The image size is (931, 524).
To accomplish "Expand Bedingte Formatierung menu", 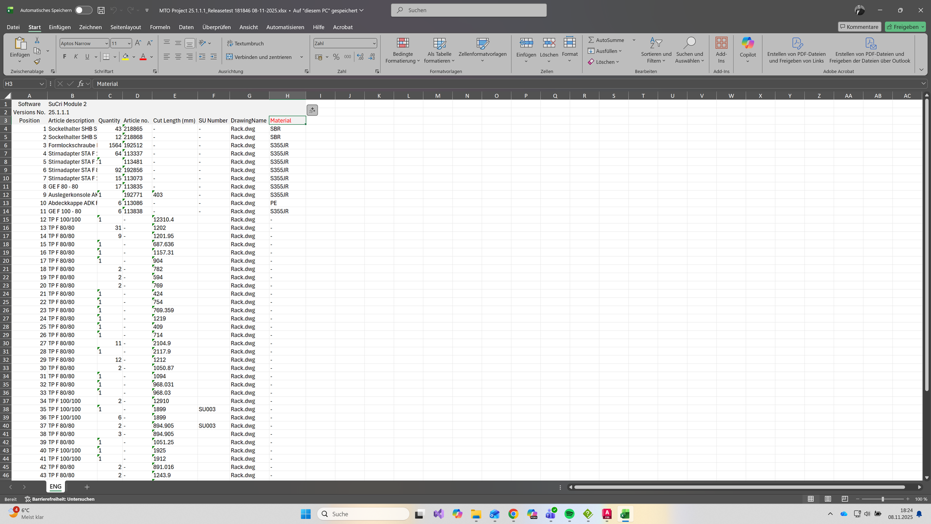I will click(x=402, y=50).
